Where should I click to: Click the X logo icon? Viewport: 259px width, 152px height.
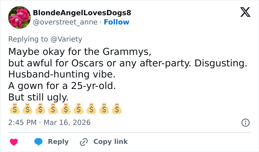[x=242, y=13]
